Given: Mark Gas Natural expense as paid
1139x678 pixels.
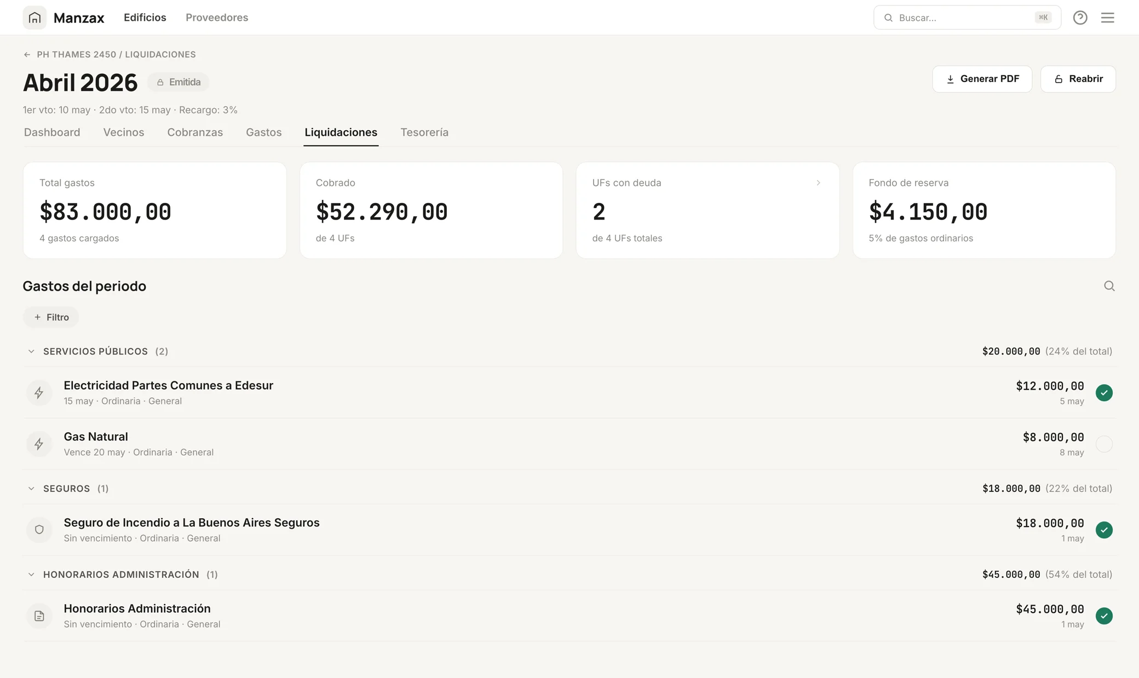Looking at the screenshot, I should point(1104,444).
